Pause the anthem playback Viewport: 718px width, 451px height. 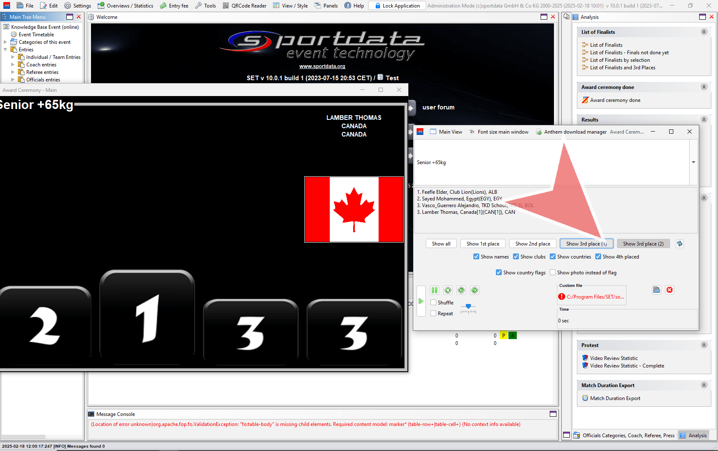coord(435,290)
